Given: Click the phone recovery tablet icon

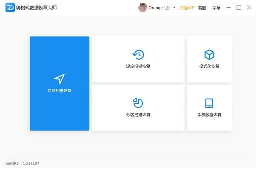Looking at the screenshot, I should click(x=209, y=103).
